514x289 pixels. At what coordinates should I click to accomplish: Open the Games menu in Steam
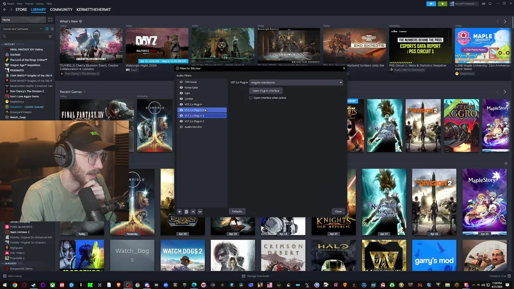[40, 4]
